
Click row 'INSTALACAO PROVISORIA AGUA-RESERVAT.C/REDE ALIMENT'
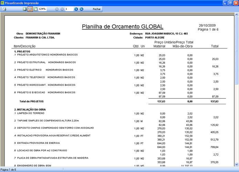coord(54,136)
